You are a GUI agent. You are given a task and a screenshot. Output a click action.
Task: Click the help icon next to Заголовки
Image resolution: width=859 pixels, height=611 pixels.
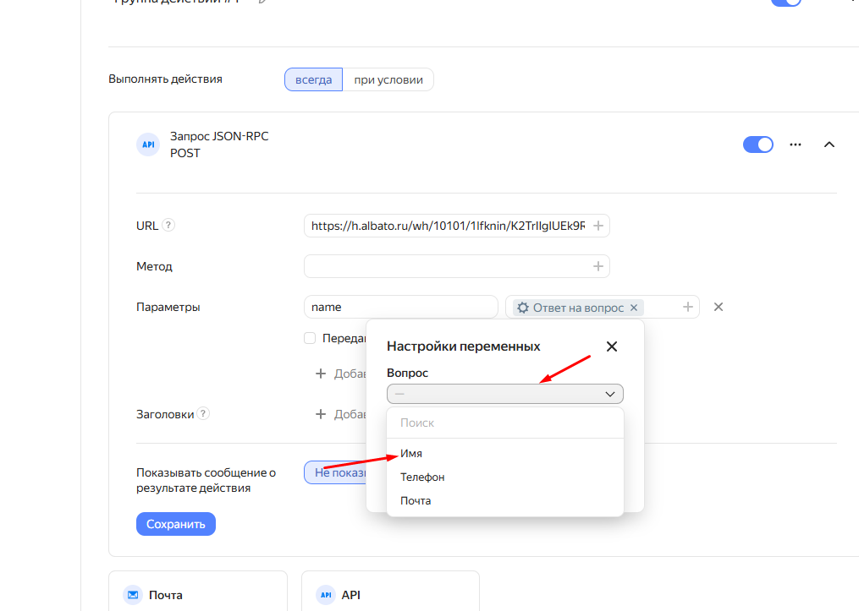(x=203, y=414)
